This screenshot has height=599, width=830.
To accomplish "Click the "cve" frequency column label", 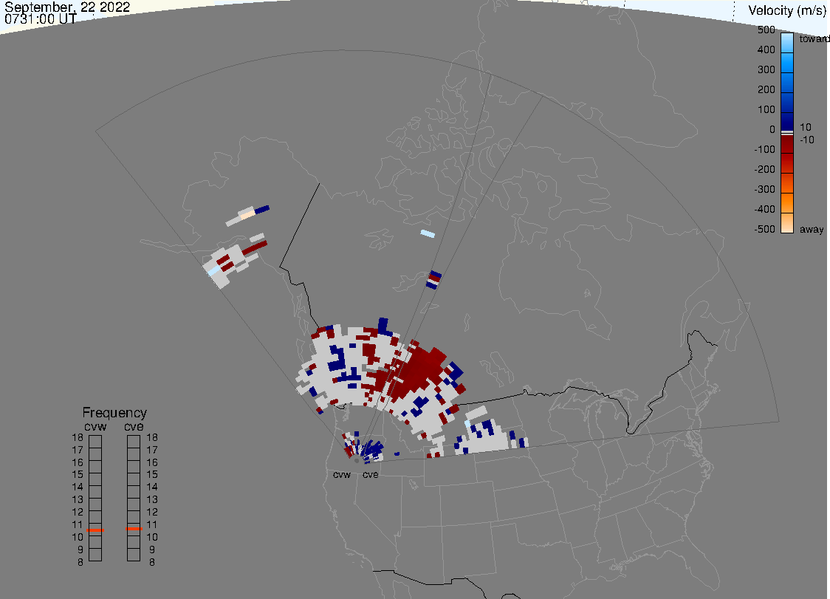I will point(134,426).
